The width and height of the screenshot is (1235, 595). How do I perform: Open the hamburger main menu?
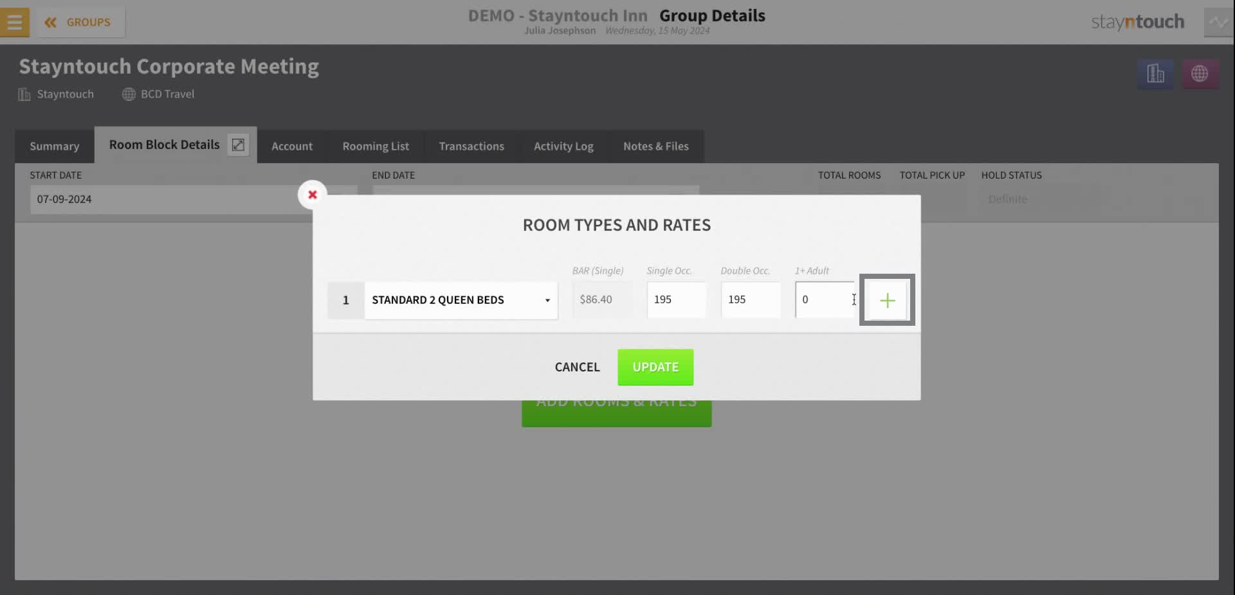coord(14,22)
